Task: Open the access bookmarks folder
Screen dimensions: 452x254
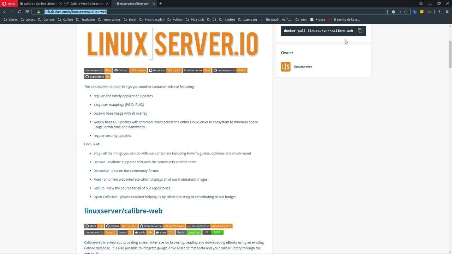Action: (28, 20)
